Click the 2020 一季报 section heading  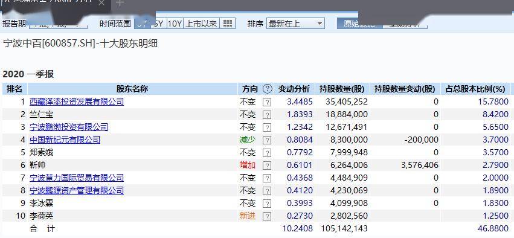[x=28, y=74]
